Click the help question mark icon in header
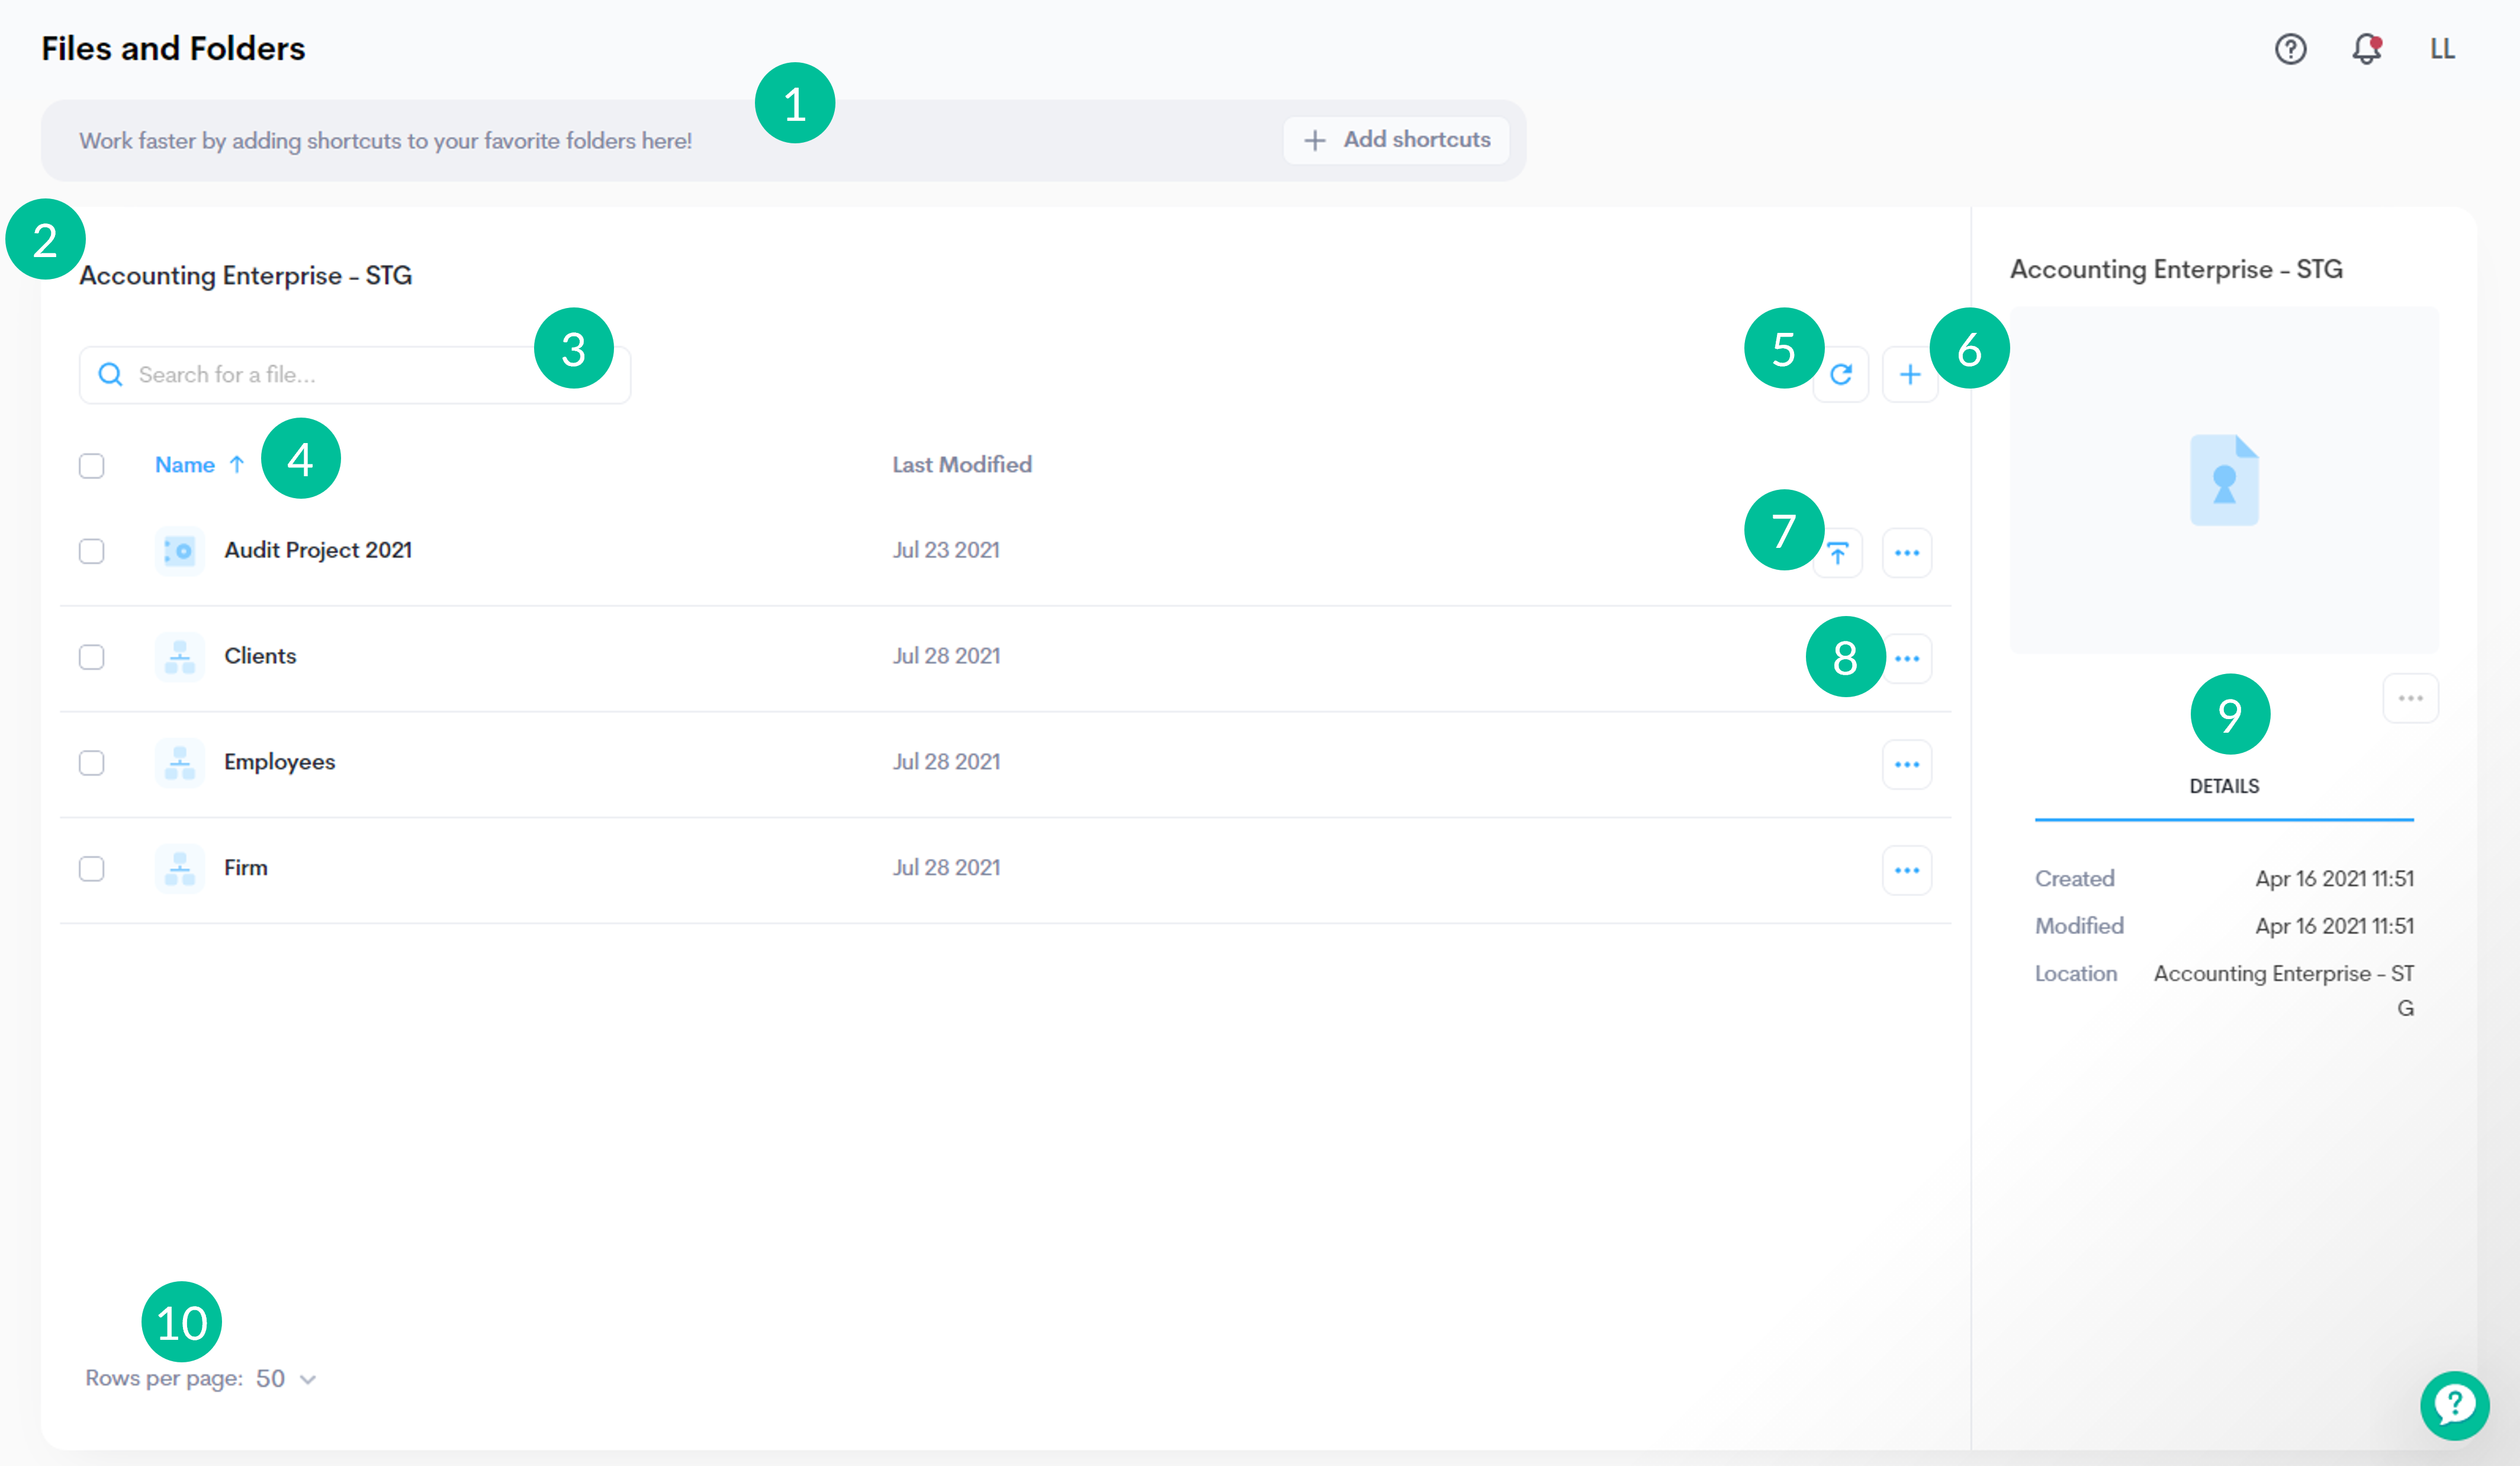Viewport: 2520px width, 1466px height. click(x=2290, y=49)
